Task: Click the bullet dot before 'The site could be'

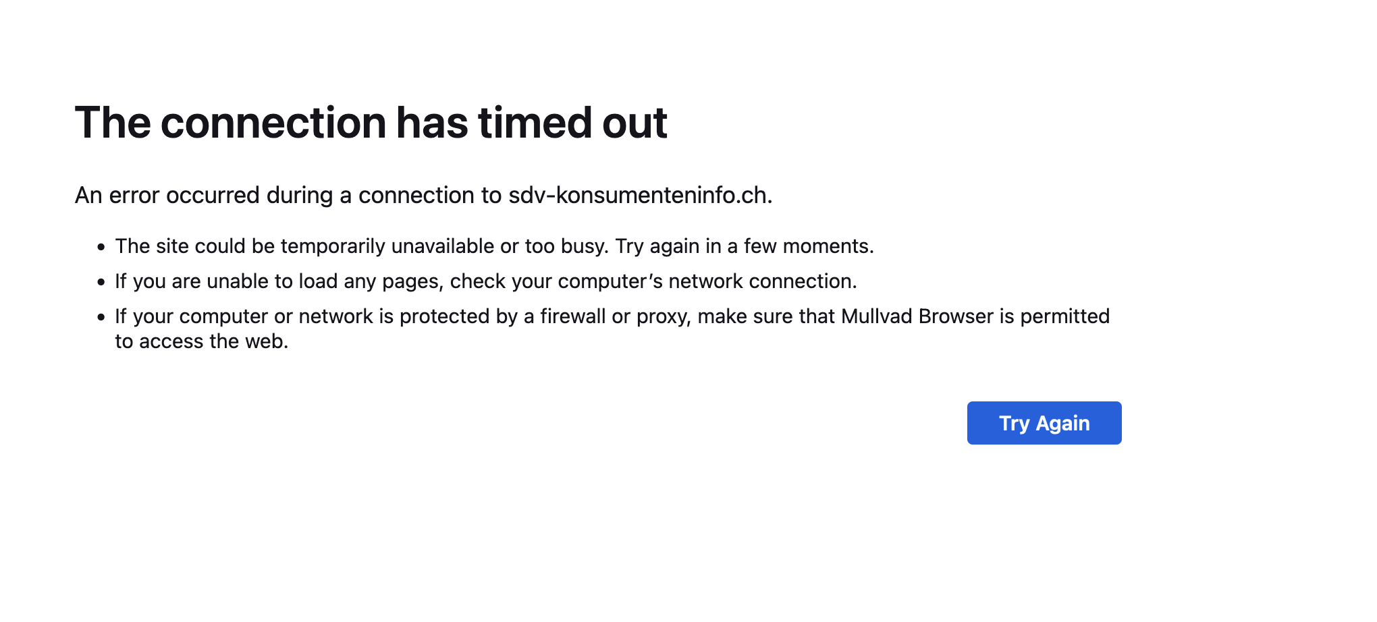Action: (x=101, y=248)
